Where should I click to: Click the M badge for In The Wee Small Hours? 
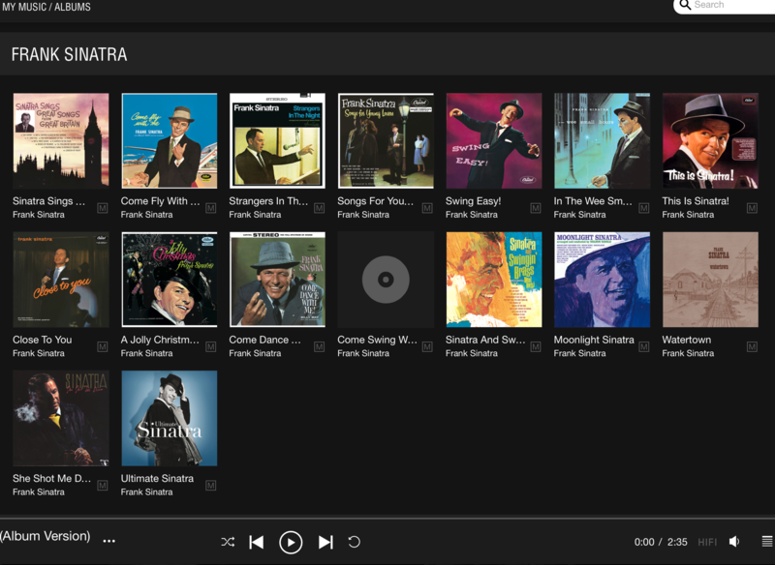point(643,208)
